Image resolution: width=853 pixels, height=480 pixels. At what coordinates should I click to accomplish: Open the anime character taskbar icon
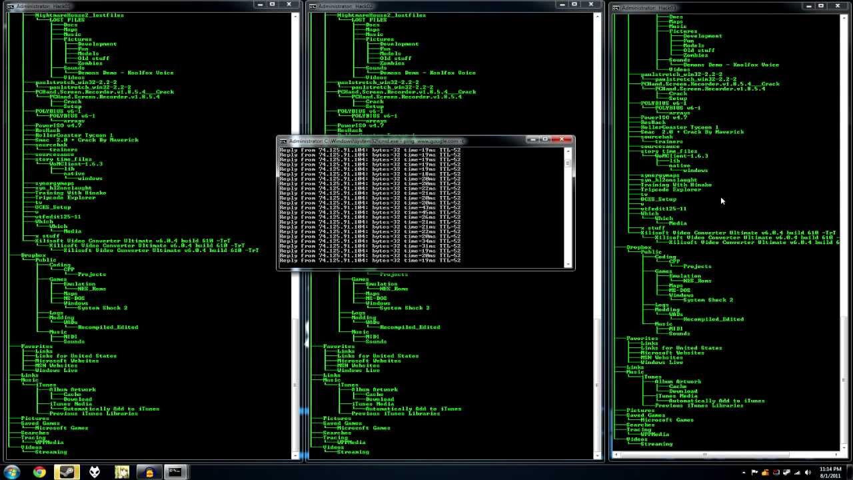122,472
